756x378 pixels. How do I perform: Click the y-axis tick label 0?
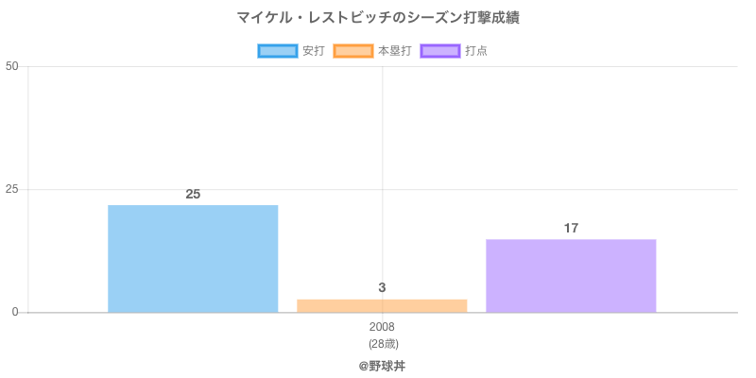[x=14, y=312]
